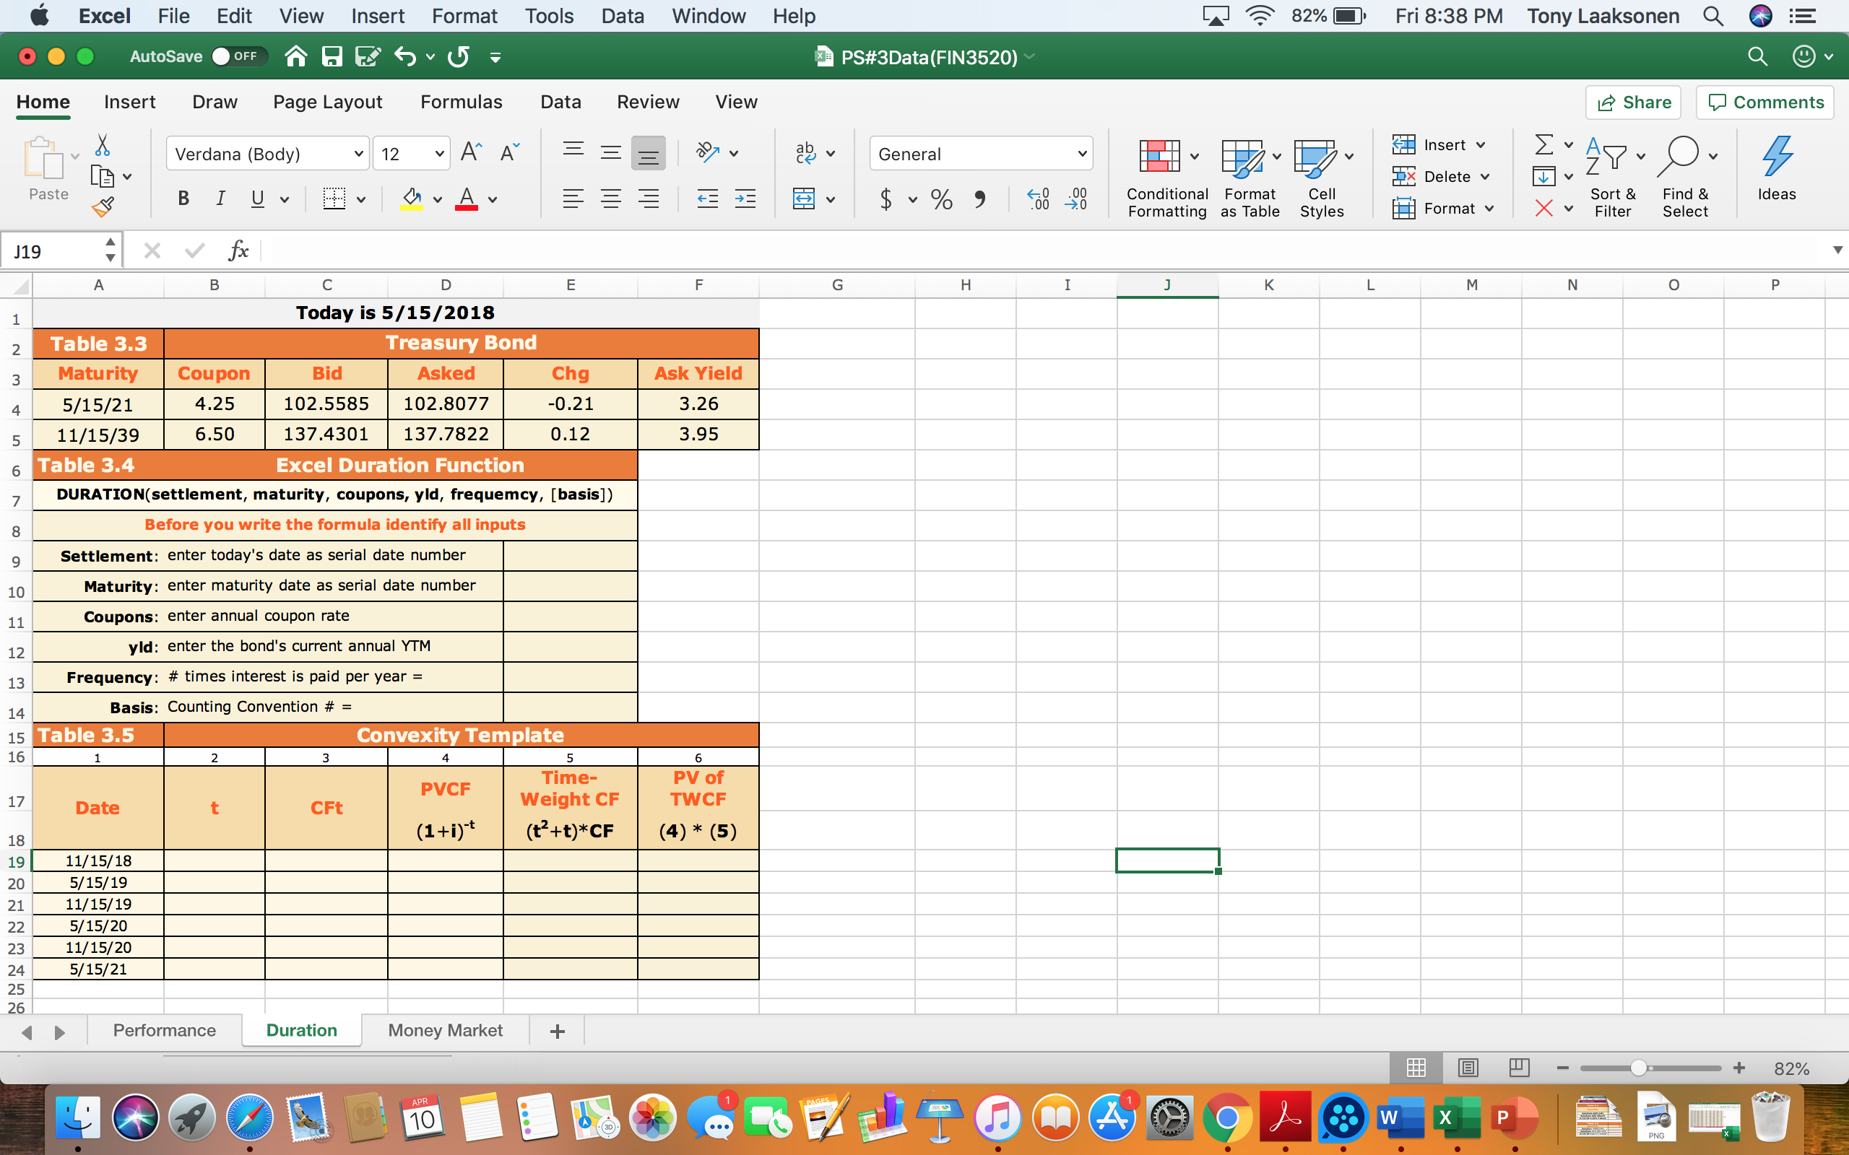Click the Increase Decimal icon
This screenshot has width=1849, height=1155.
(1038, 199)
